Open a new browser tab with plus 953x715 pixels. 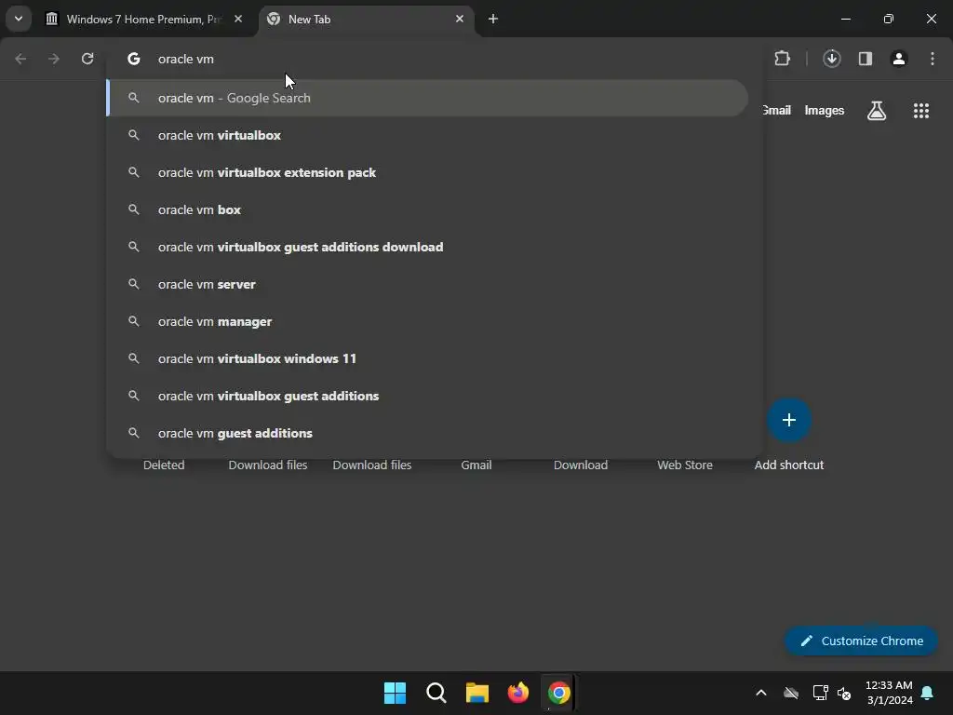[x=493, y=19]
